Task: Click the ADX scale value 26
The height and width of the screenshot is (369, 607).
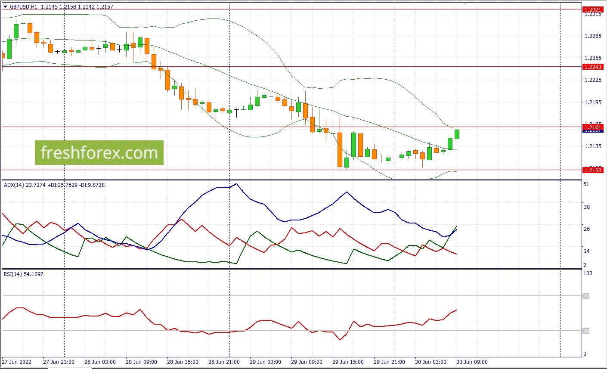Action: coord(586,229)
